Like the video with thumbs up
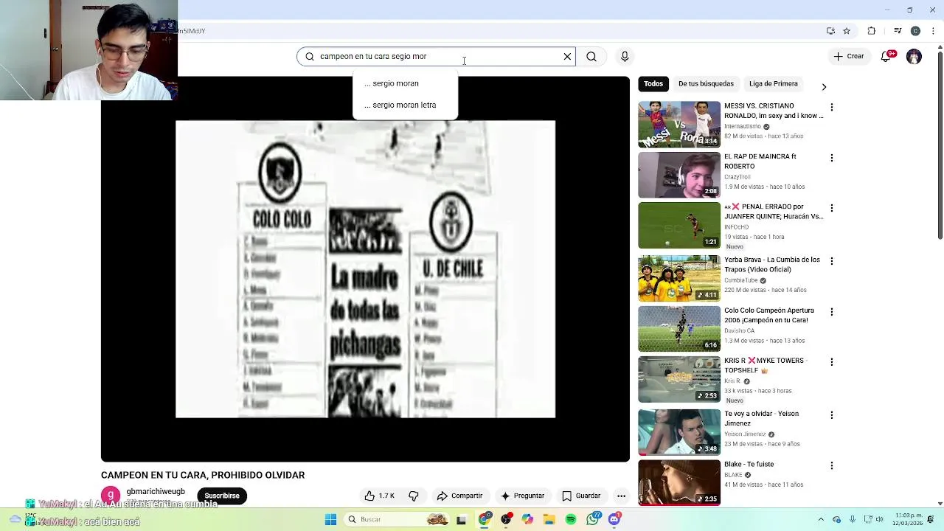Viewport: 944px width, 531px height. pyautogui.click(x=380, y=496)
